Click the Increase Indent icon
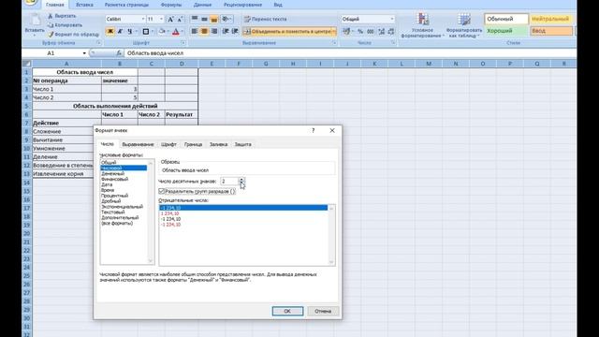The width and height of the screenshot is (599, 337). click(x=235, y=31)
